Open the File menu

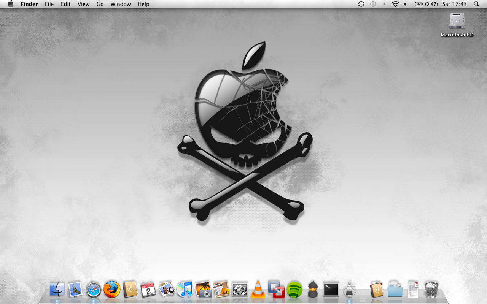(x=49, y=4)
